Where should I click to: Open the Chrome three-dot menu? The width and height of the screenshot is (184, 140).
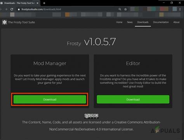tap(180, 9)
